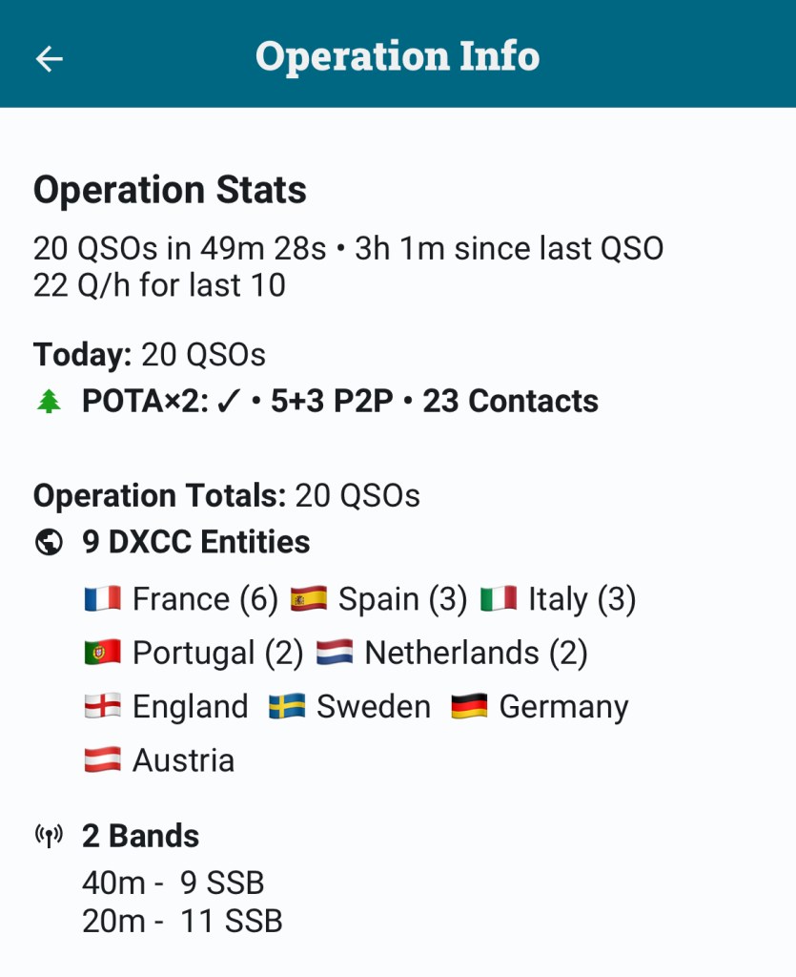Click the Operation Stats heading
The image size is (796, 977).
click(170, 190)
